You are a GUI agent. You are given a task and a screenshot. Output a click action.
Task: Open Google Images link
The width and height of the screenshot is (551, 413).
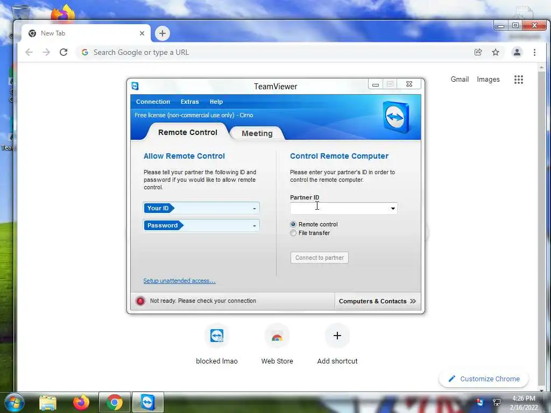pos(488,80)
